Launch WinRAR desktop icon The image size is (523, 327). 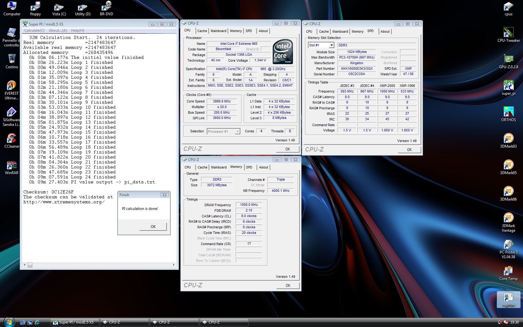coord(12,167)
